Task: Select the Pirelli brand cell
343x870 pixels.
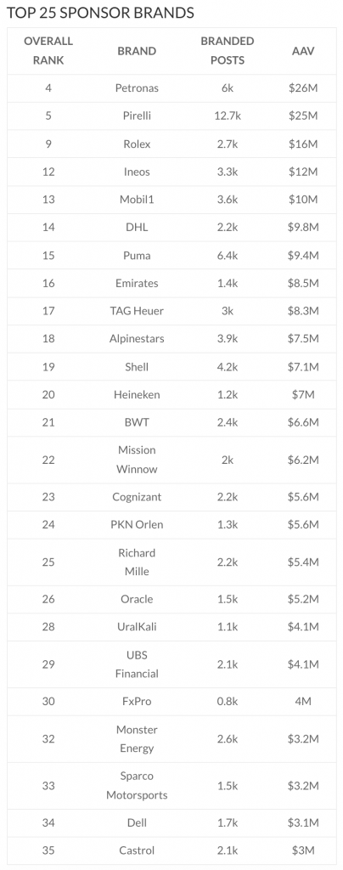Action: pos(137,116)
